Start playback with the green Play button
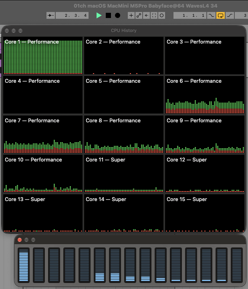 tap(99, 16)
